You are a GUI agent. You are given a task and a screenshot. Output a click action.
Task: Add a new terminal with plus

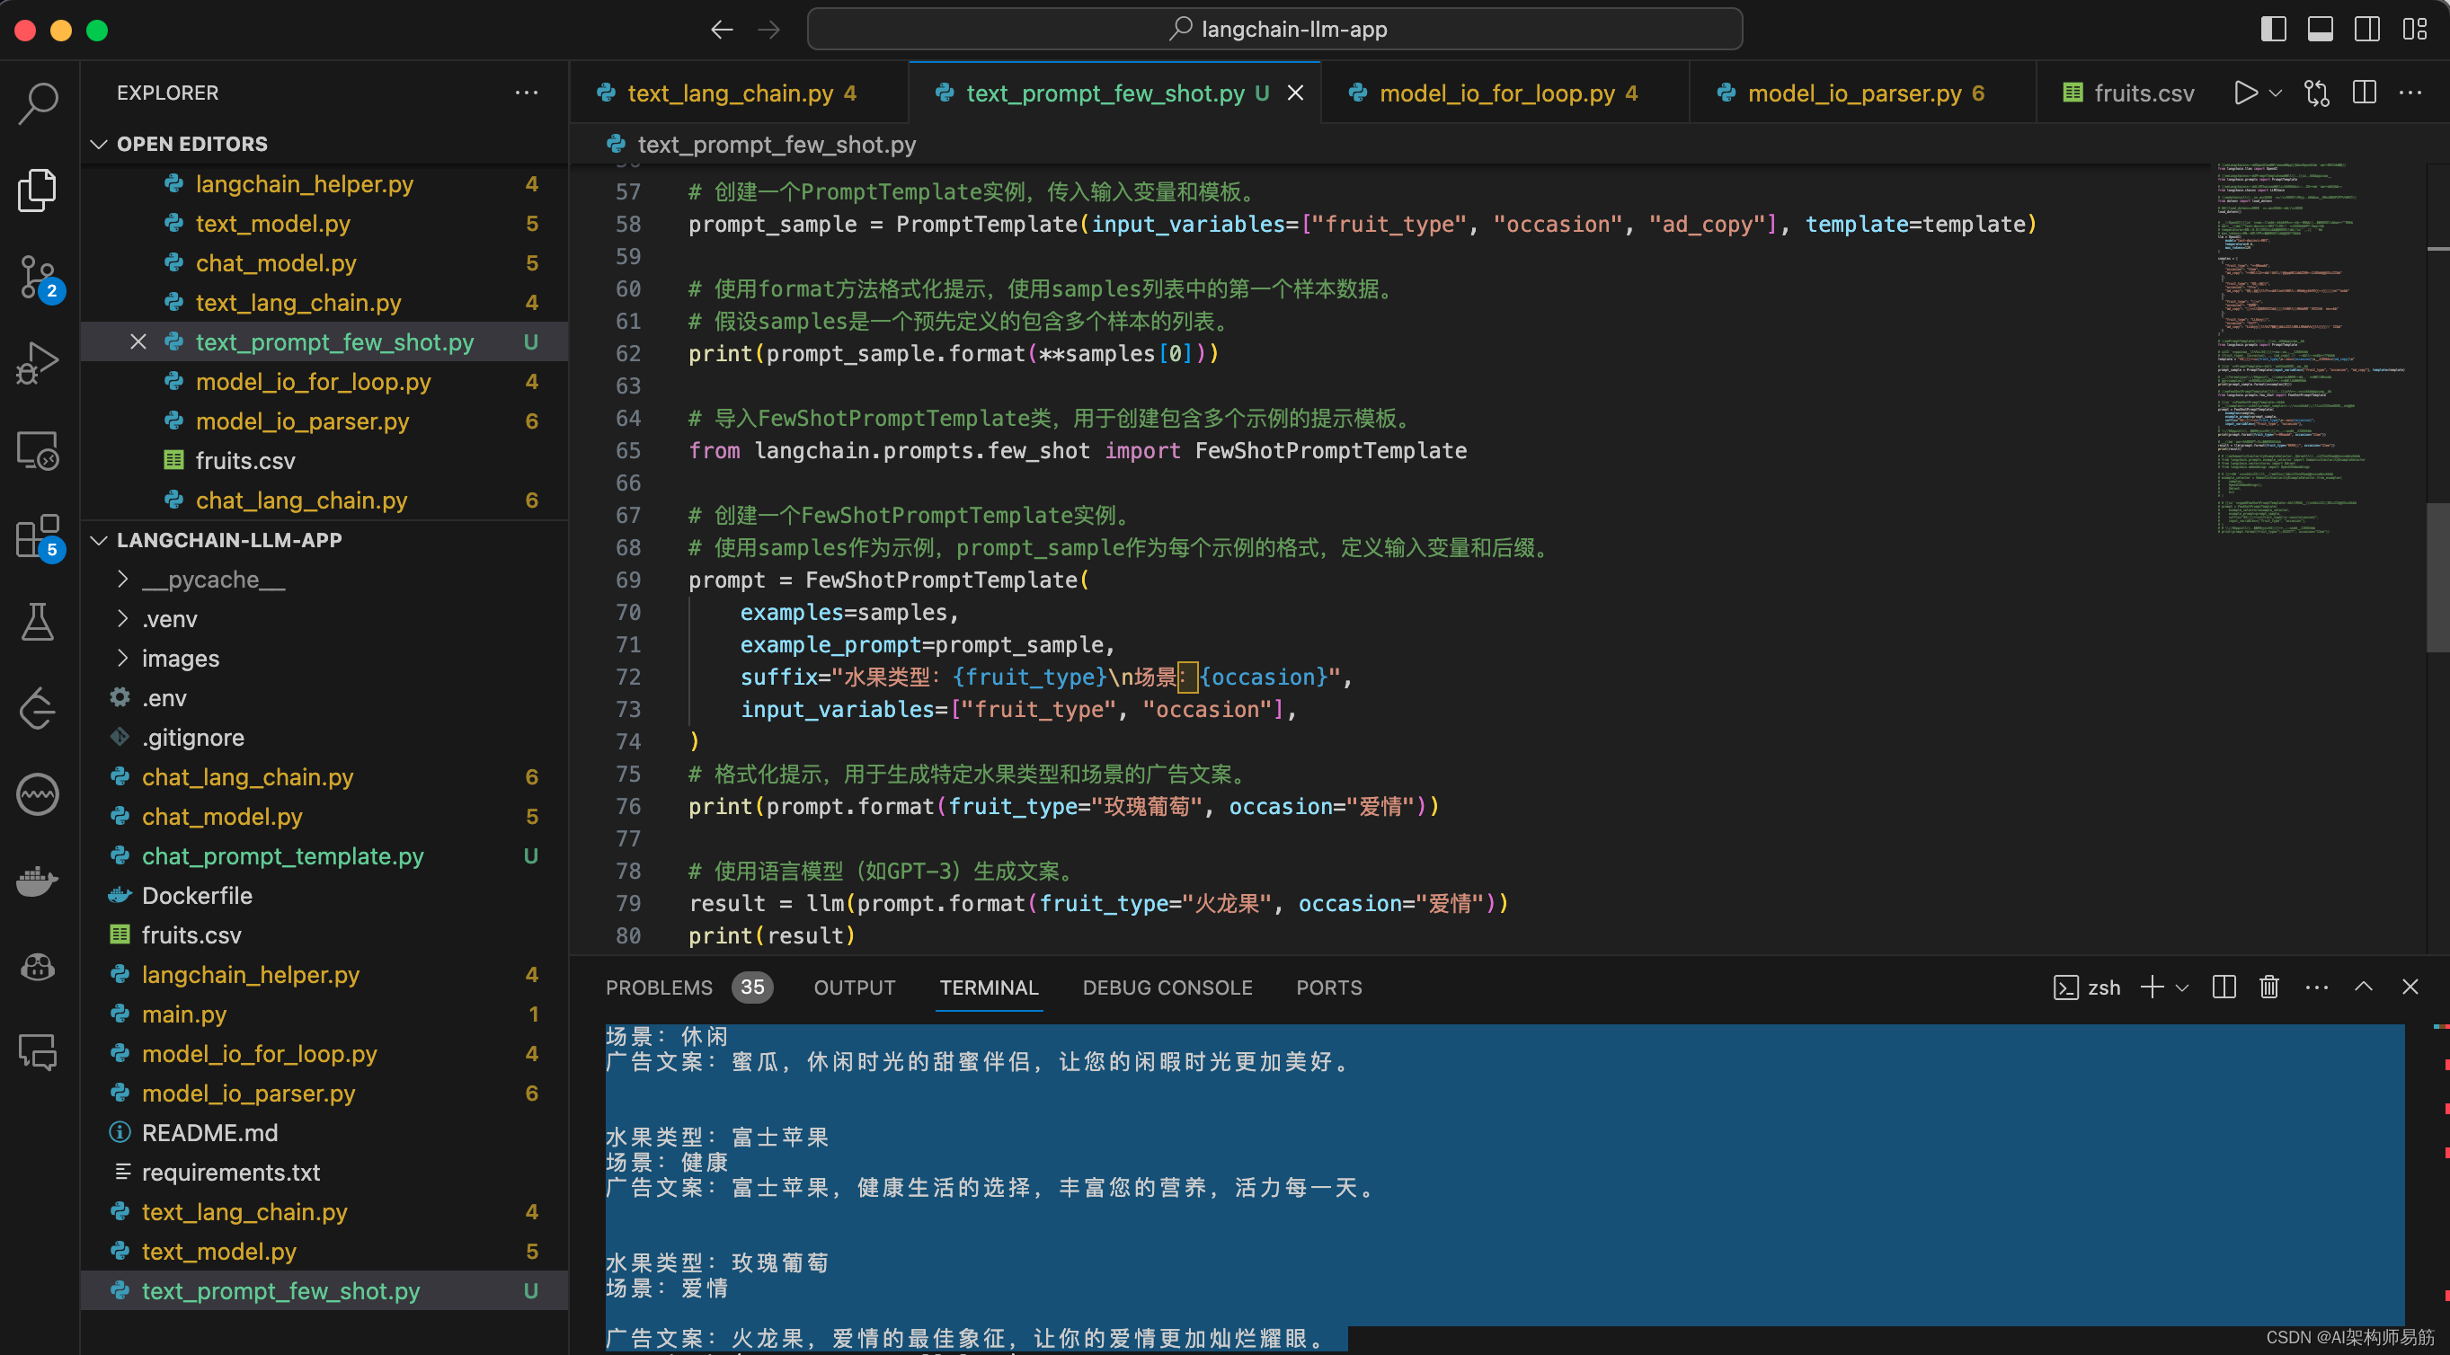[2152, 986]
